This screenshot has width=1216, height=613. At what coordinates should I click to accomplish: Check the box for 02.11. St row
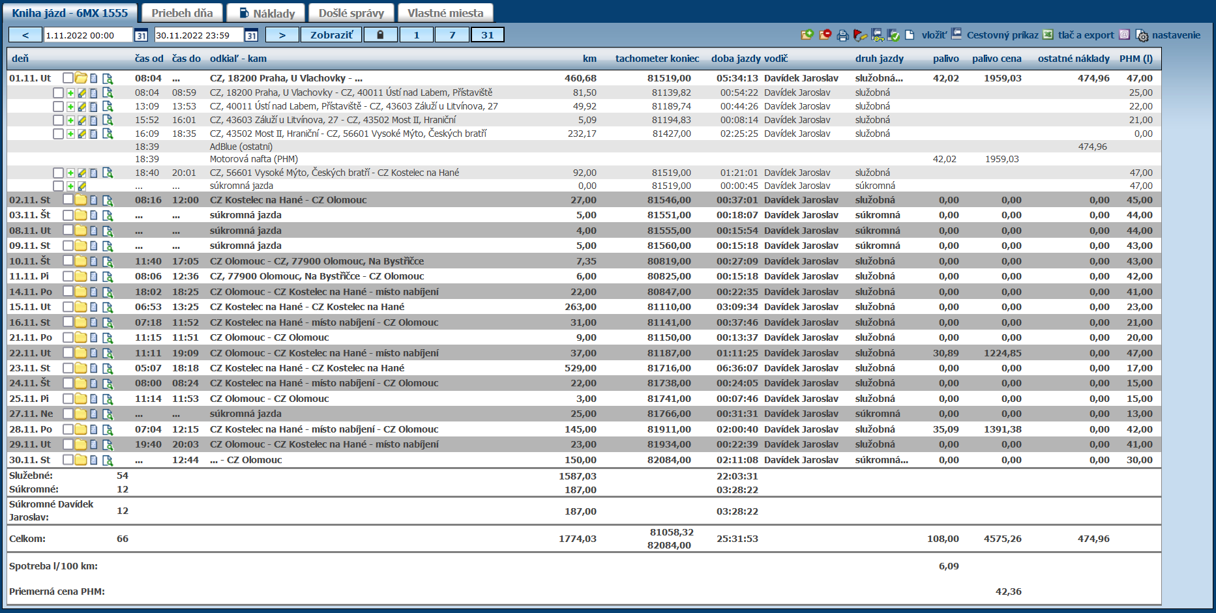click(68, 200)
